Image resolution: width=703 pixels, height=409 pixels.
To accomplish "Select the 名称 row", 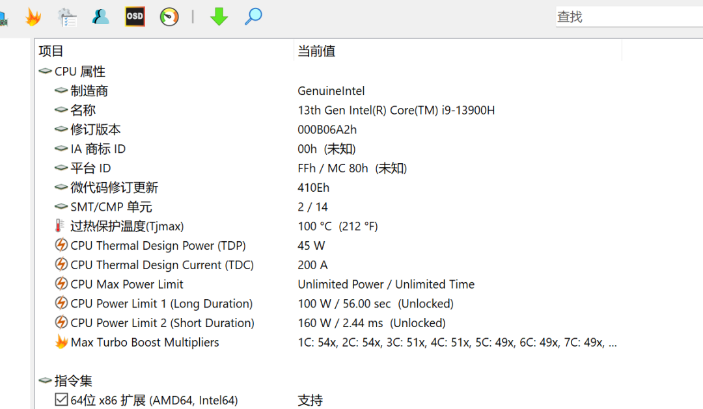I will (83, 110).
